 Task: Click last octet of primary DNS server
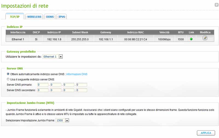coord(82,85)
